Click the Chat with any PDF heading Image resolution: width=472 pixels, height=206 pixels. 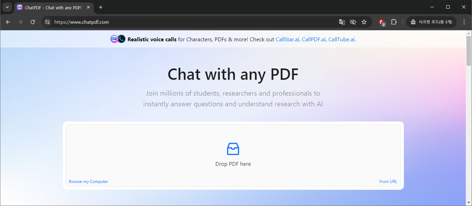tap(233, 74)
